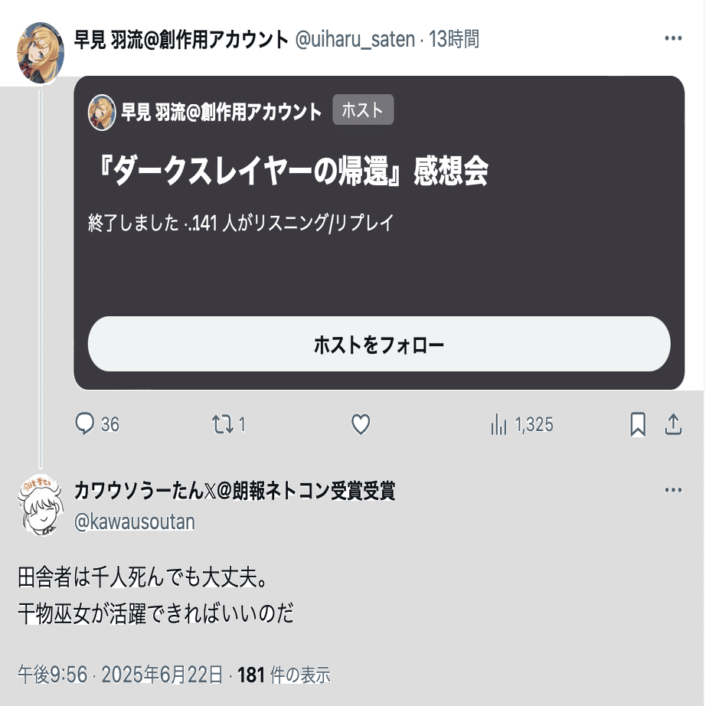
Task: View analytics via the bar chart icon
Action: point(498,424)
